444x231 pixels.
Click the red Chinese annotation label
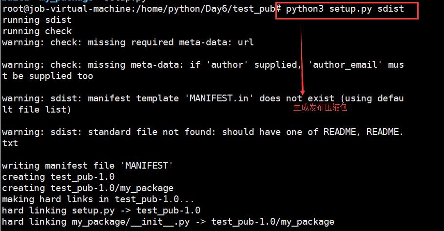(x=320, y=108)
